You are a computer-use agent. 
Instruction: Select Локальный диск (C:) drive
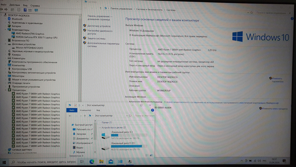tap(124, 135)
